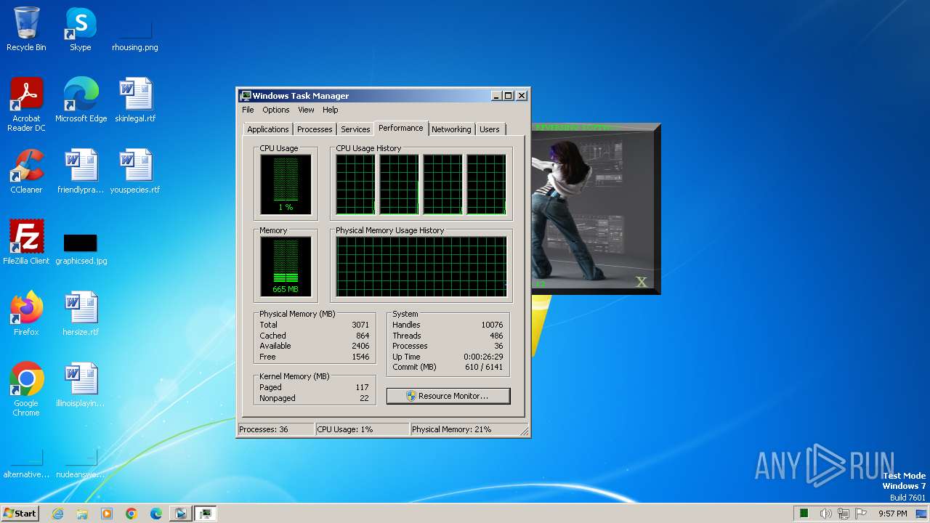The height and width of the screenshot is (523, 930).
Task: Open the Recycle Bin desktop icon
Action: coord(26,29)
